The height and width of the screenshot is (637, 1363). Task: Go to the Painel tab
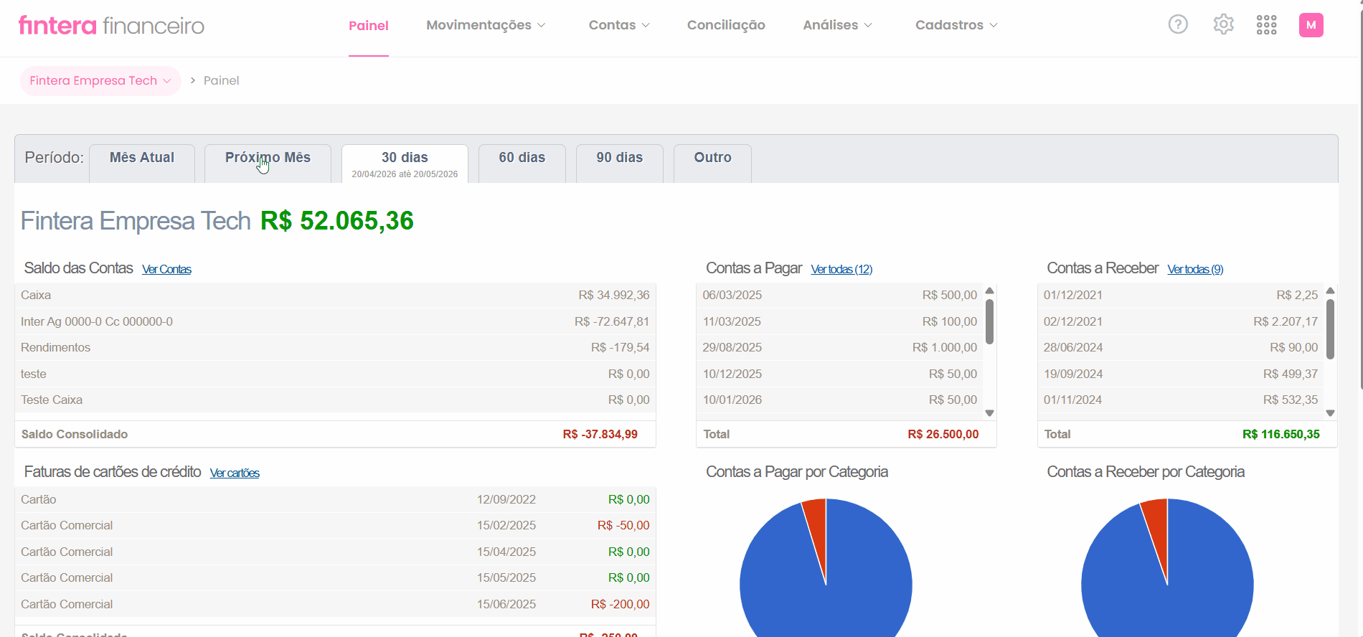369,26
